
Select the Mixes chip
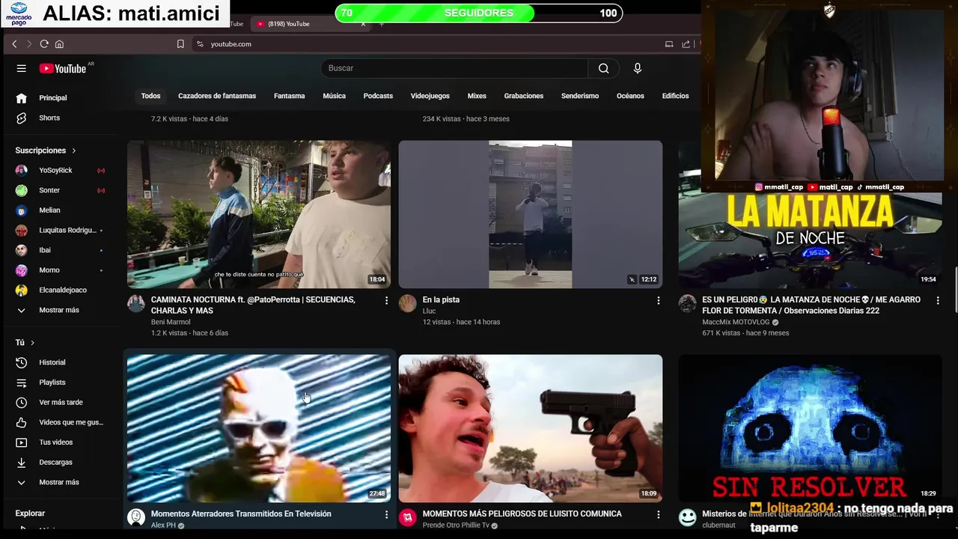477,96
